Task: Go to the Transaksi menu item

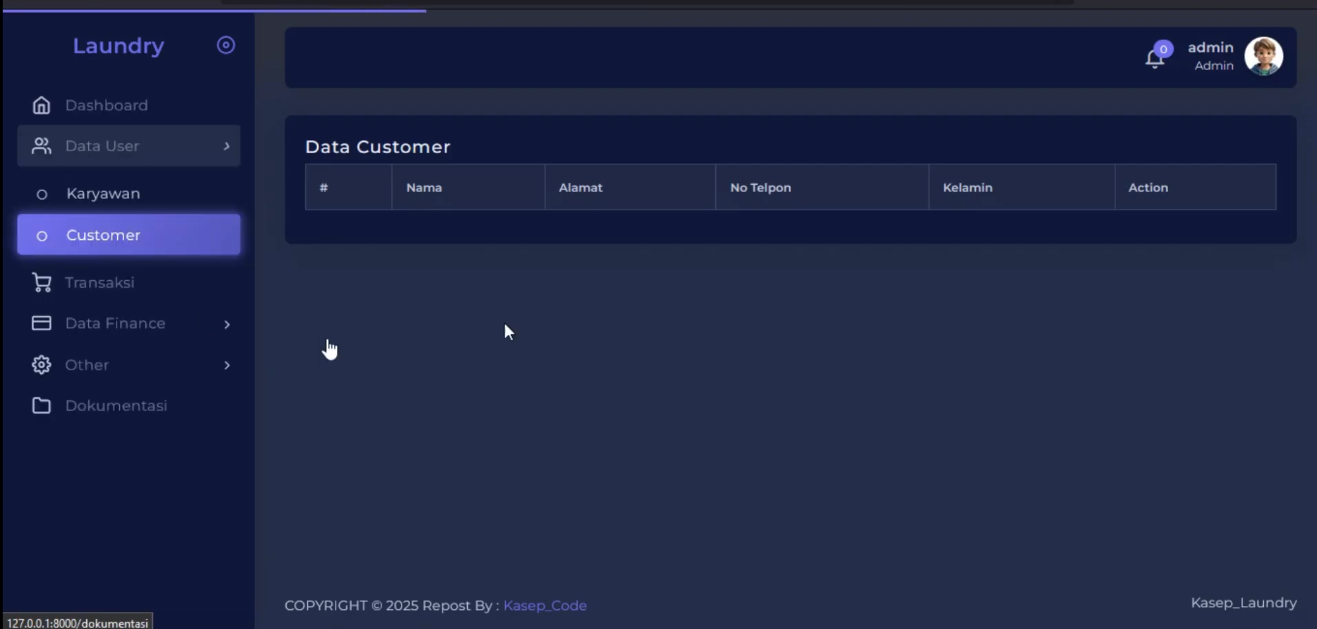Action: click(x=129, y=282)
